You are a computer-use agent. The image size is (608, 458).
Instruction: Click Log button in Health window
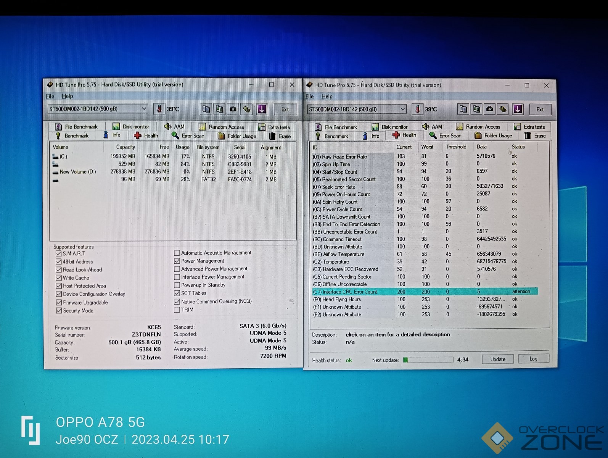click(533, 359)
